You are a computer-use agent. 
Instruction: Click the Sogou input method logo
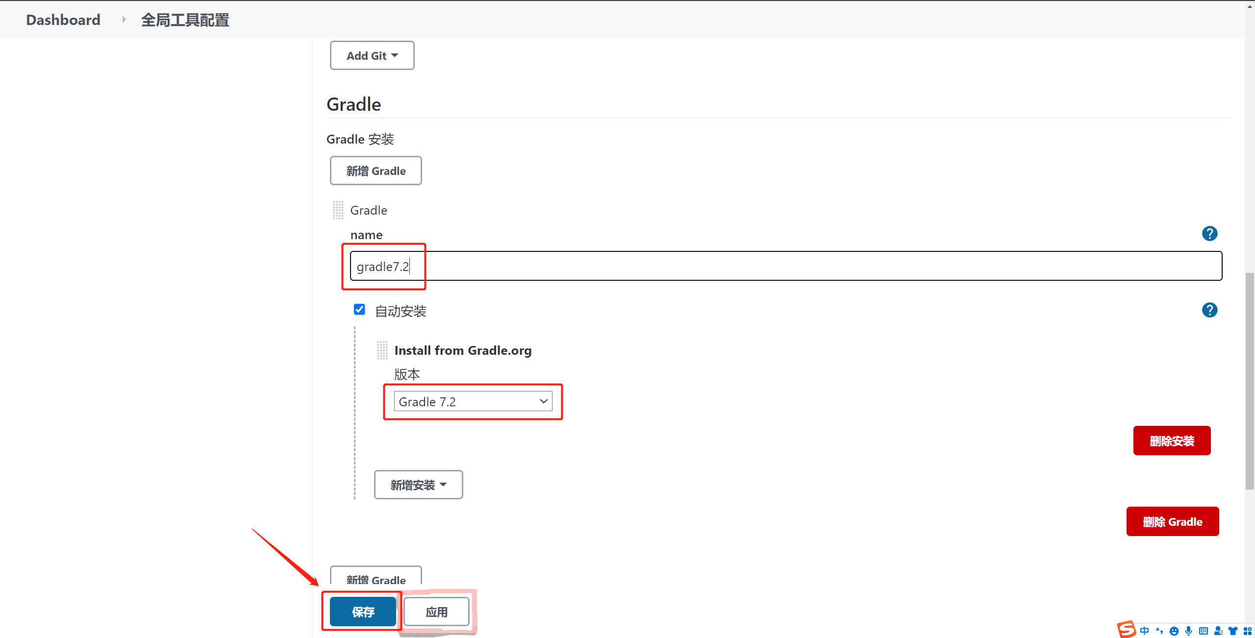tap(1126, 629)
